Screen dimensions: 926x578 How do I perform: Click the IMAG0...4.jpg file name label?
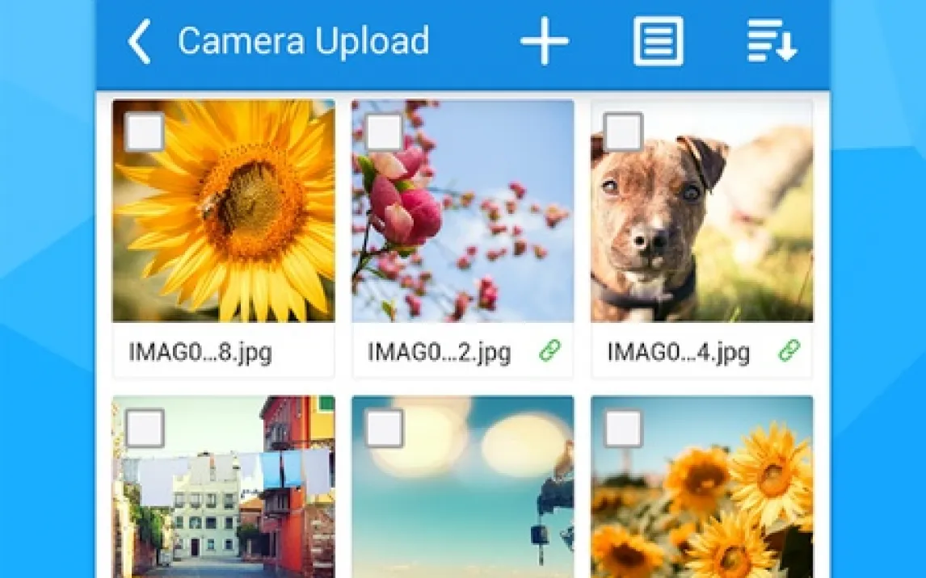pos(678,352)
